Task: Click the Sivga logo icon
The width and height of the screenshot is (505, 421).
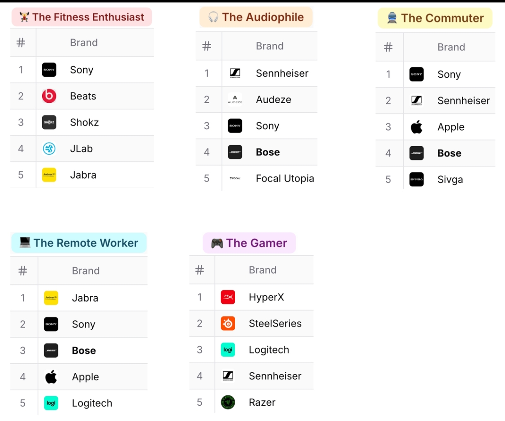Action: 416,179
